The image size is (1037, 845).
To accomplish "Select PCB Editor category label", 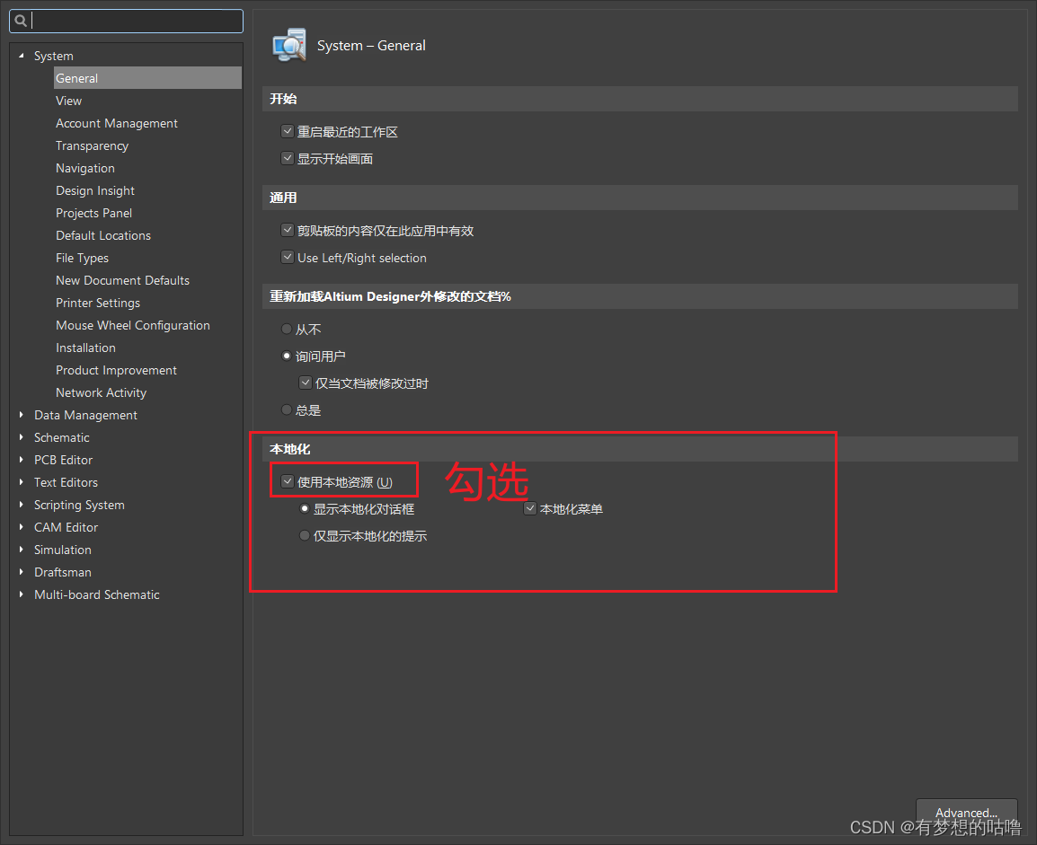I will pos(64,460).
